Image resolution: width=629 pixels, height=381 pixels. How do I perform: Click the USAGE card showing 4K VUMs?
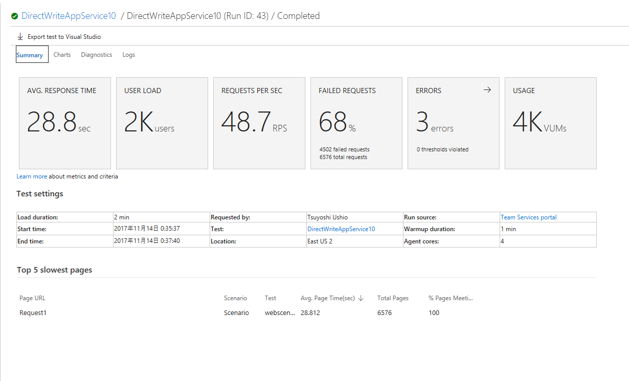(550, 123)
